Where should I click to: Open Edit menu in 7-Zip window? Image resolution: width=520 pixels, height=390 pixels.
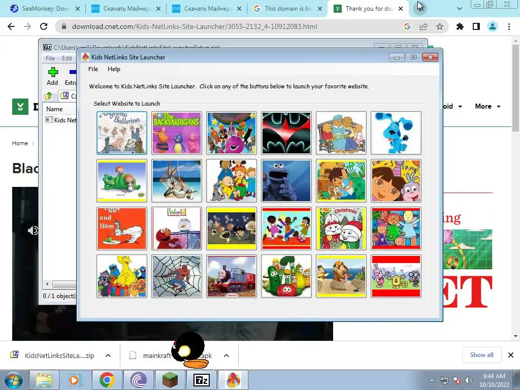(x=67, y=58)
